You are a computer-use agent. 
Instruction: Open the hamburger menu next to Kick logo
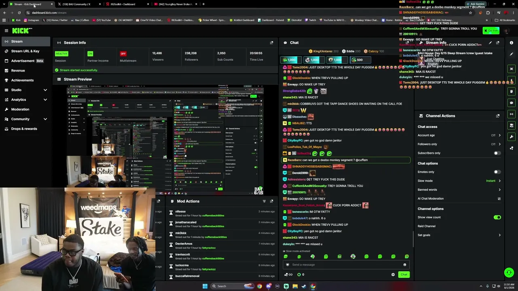tap(6, 31)
